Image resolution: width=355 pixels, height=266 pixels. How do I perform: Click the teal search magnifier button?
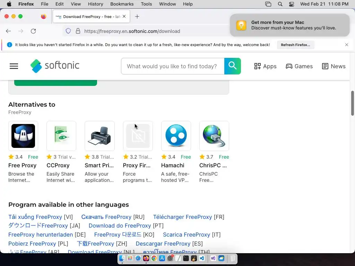pos(233,66)
